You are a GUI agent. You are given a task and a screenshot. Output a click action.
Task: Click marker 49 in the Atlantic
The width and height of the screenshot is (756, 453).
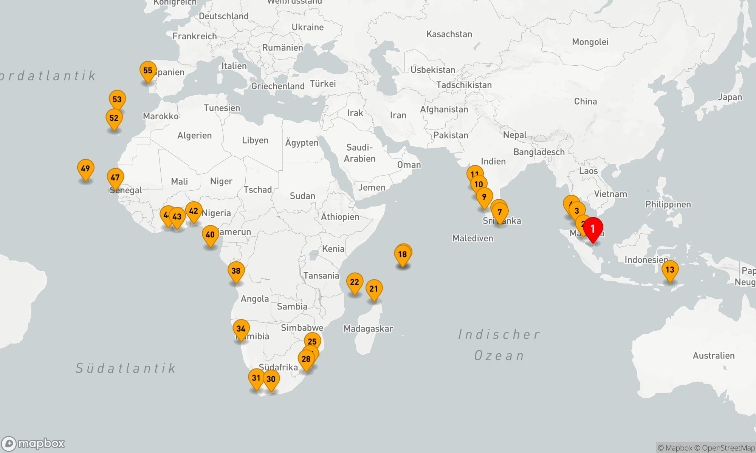85,168
